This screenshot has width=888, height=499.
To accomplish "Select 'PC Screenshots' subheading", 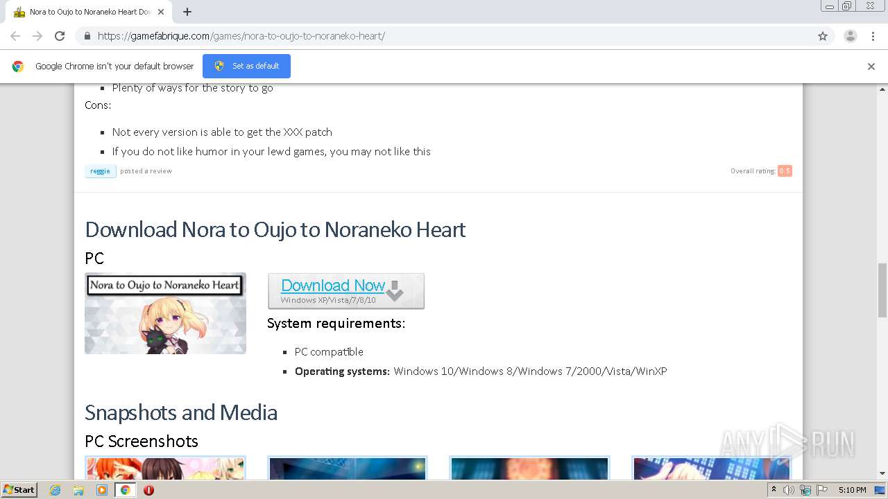I will pos(142,441).
